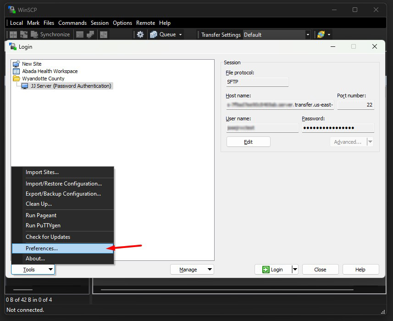Viewport: 393px width, 321px height.
Task: Click the Close button in the Login dialog
Action: [x=320, y=270]
